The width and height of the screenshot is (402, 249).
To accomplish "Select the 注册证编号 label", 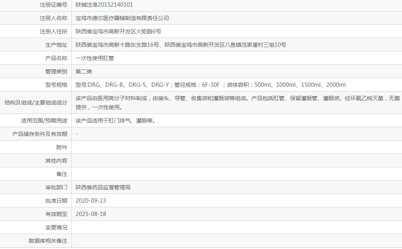I will pos(53,5).
